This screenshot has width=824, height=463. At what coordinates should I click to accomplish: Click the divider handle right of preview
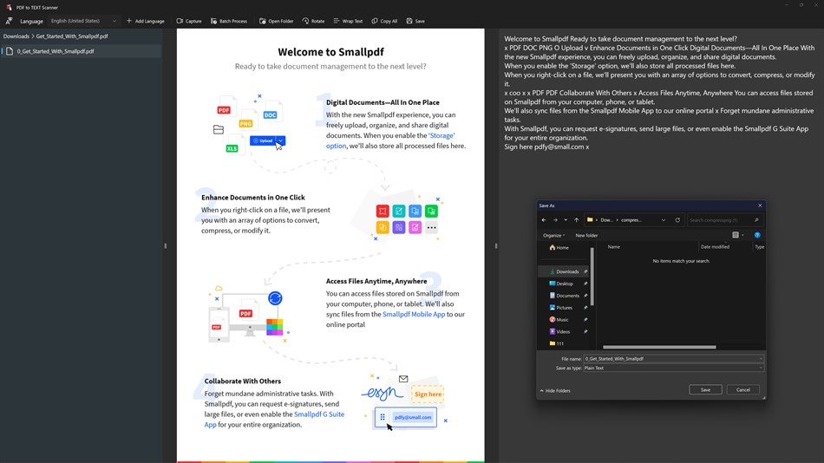pyautogui.click(x=496, y=246)
